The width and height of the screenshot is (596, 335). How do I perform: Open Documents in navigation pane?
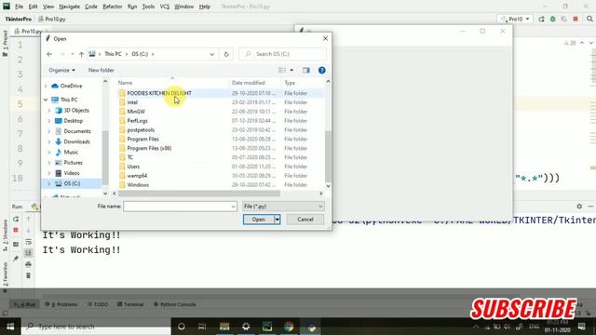[x=77, y=131]
